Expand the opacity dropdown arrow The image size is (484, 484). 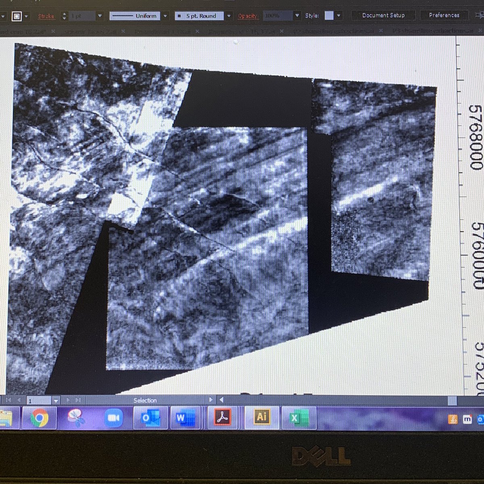297,16
